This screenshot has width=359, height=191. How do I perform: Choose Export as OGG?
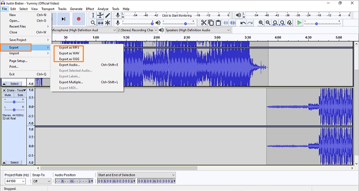click(69, 59)
